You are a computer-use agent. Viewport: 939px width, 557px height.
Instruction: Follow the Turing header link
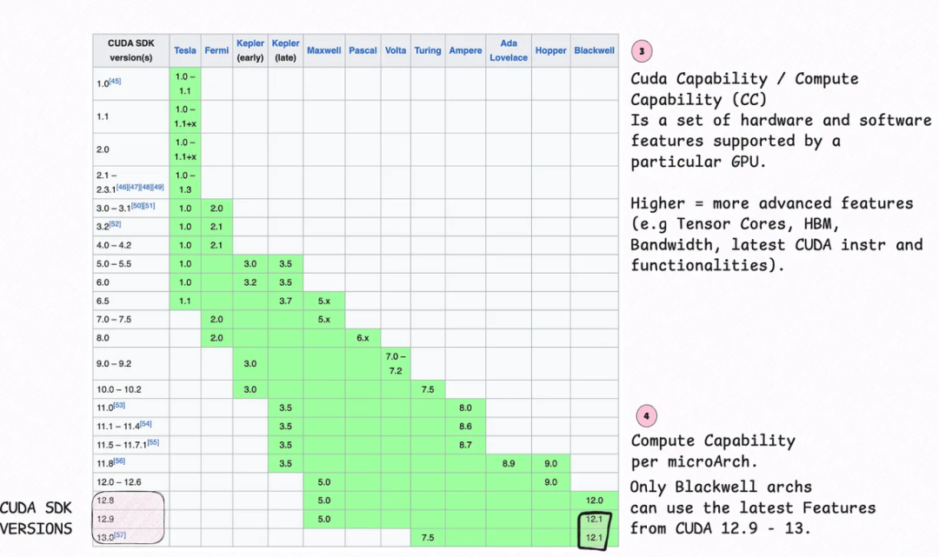coord(428,50)
